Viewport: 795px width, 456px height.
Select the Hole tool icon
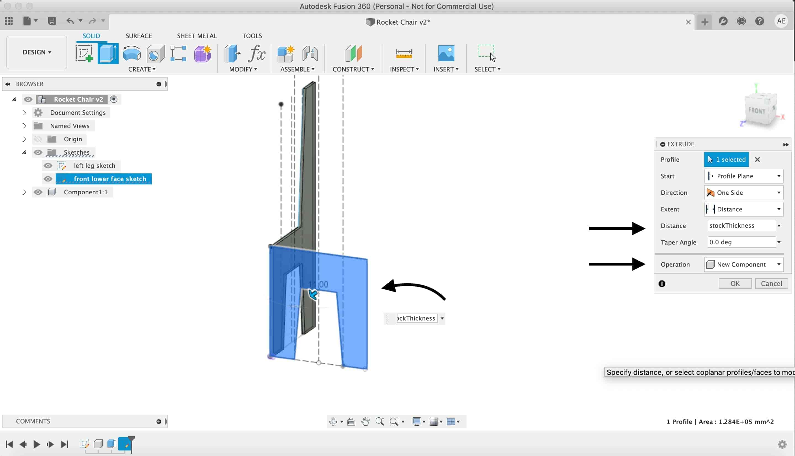(x=155, y=54)
